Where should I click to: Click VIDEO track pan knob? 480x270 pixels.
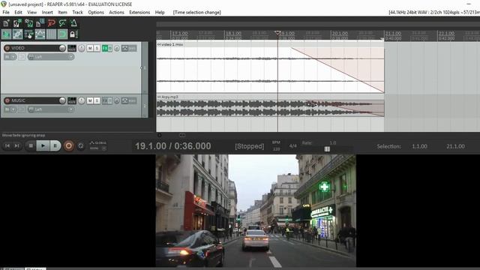click(x=82, y=48)
